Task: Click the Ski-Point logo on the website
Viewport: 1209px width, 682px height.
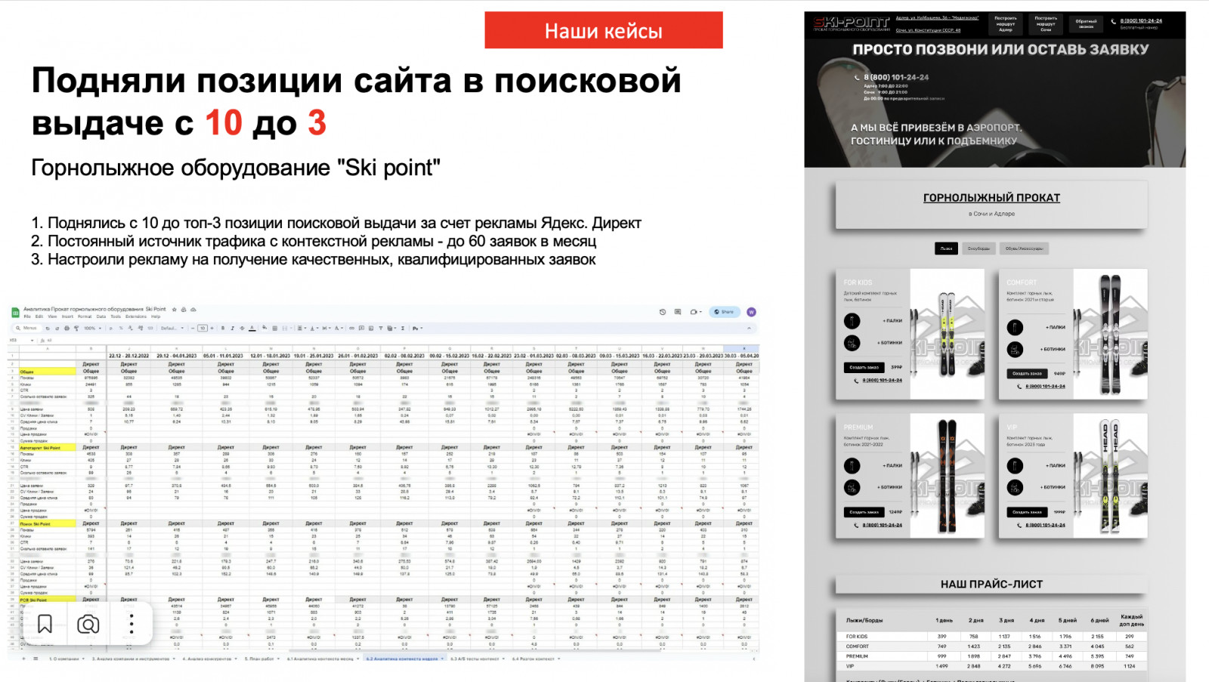Action: [852, 23]
